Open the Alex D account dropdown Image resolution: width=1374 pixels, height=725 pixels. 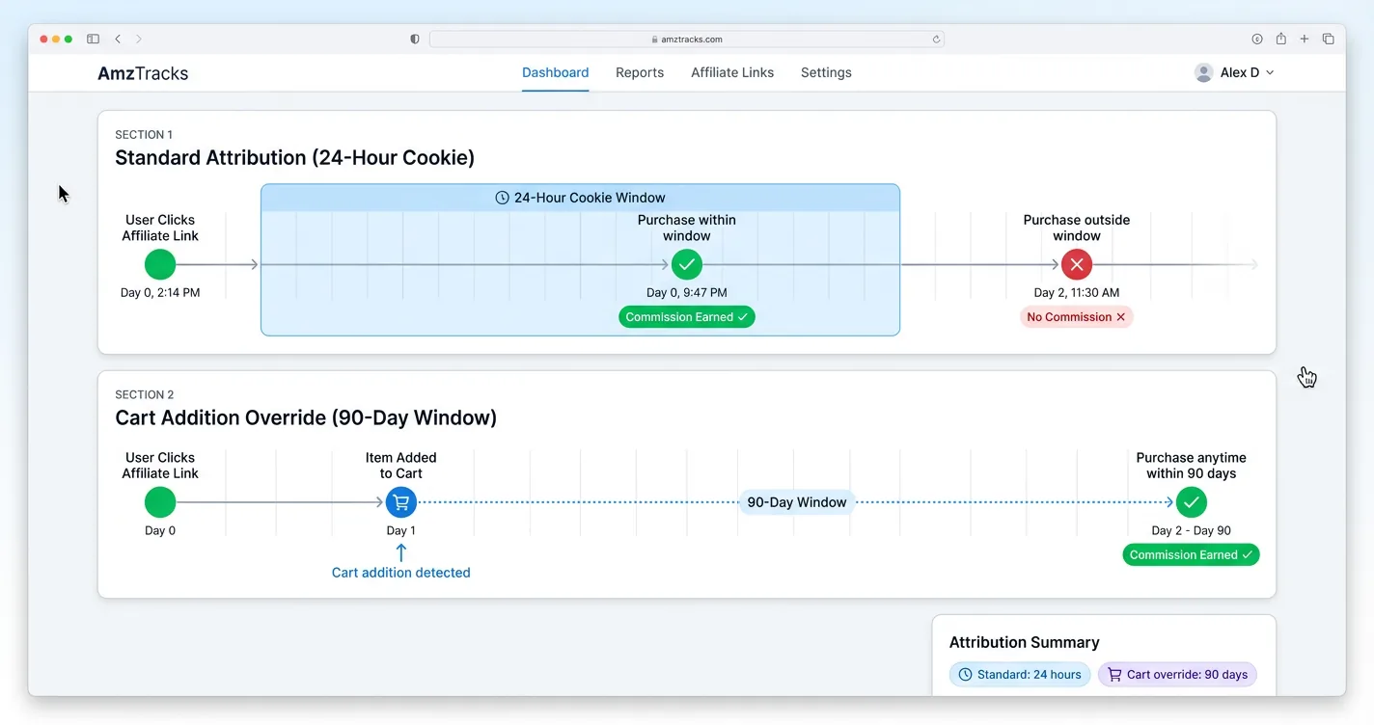(x=1270, y=72)
